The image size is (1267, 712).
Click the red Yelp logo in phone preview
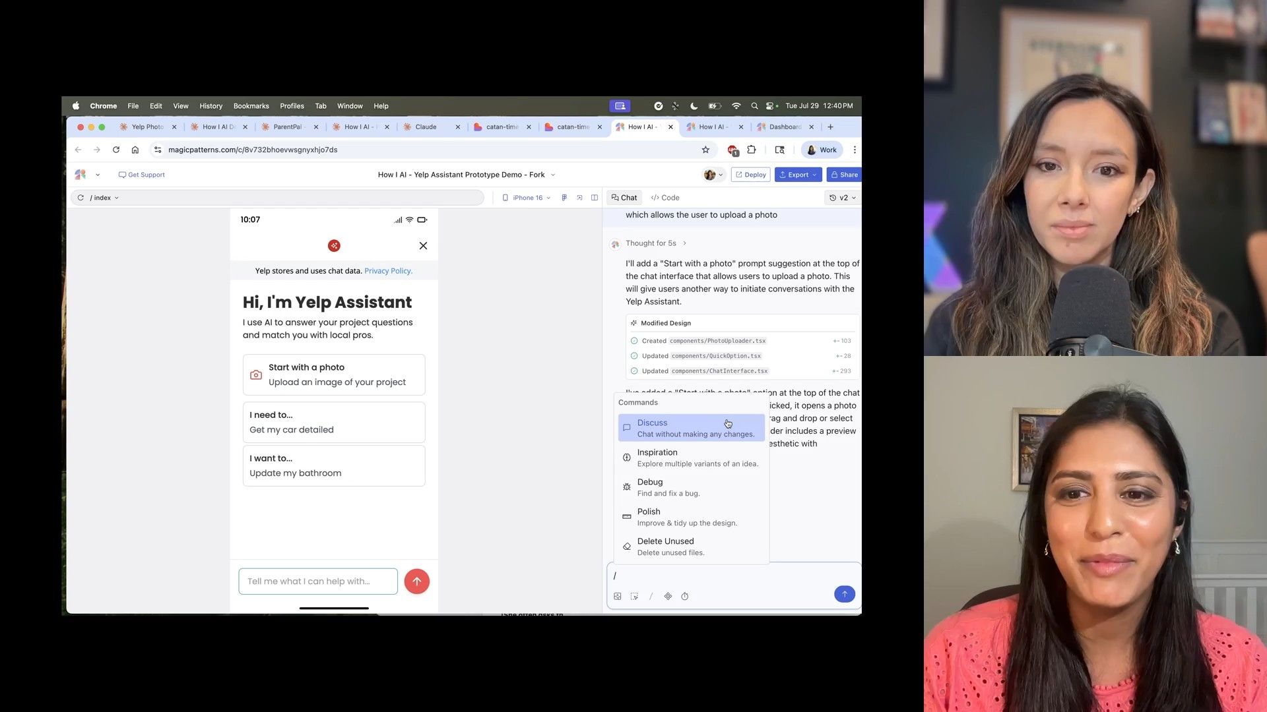(x=334, y=246)
